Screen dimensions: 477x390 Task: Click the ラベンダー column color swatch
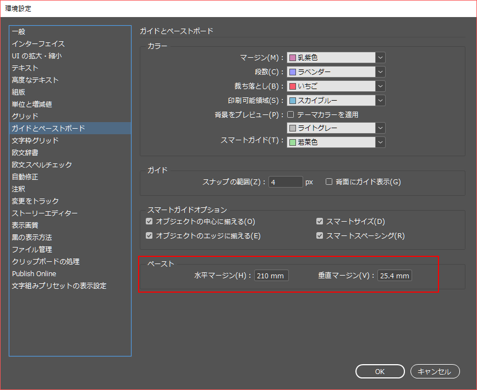[x=293, y=72]
